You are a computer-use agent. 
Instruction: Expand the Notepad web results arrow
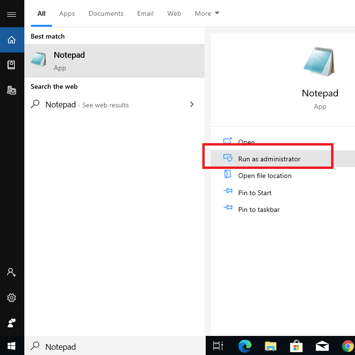192,104
